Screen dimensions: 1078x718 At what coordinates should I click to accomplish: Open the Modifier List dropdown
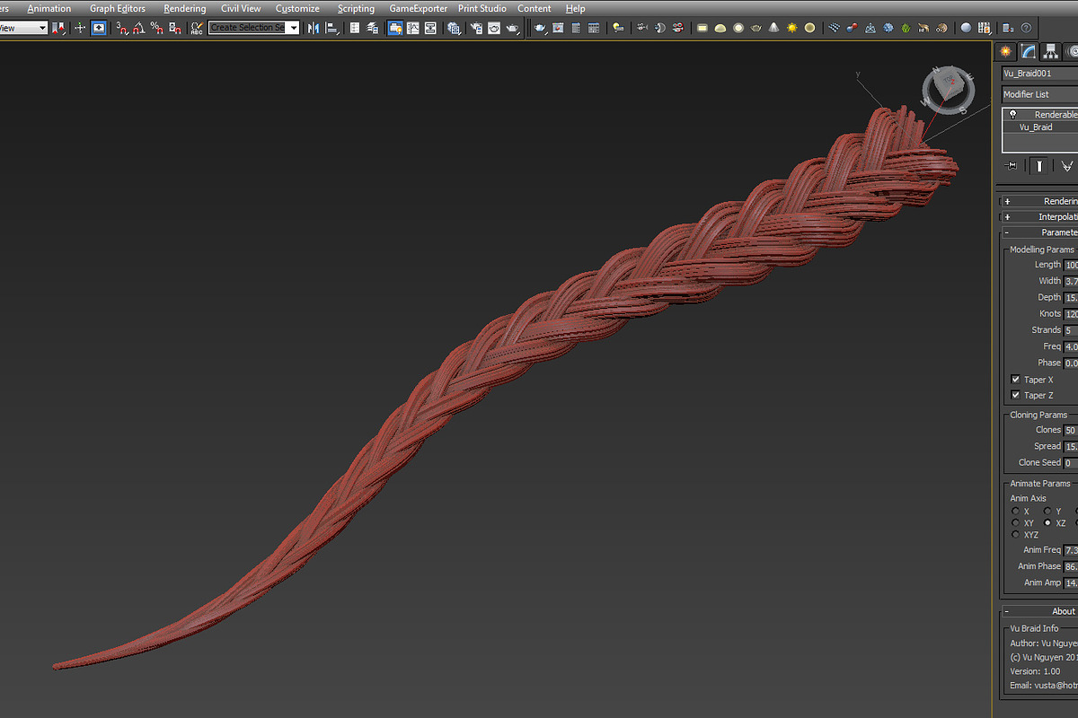tap(1040, 94)
